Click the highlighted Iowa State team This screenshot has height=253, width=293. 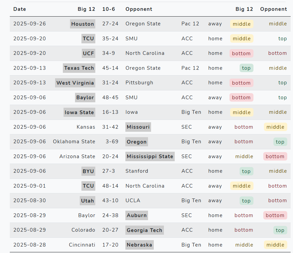point(79,112)
